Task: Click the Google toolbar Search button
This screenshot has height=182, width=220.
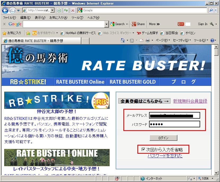Action: (118, 24)
